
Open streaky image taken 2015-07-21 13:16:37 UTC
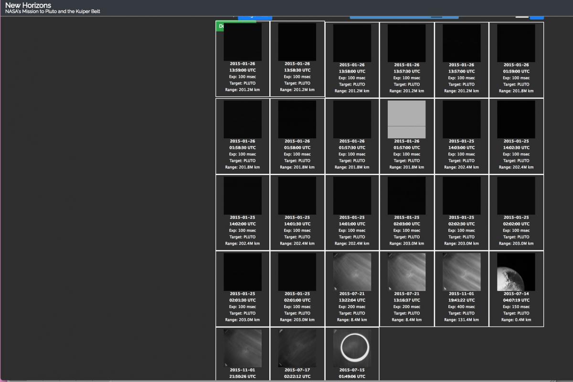(x=406, y=272)
